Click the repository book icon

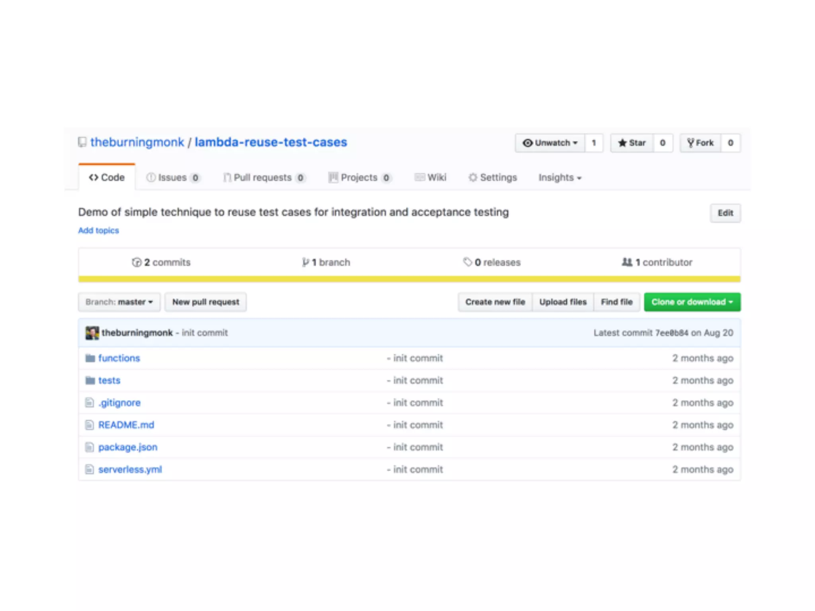[x=82, y=142]
